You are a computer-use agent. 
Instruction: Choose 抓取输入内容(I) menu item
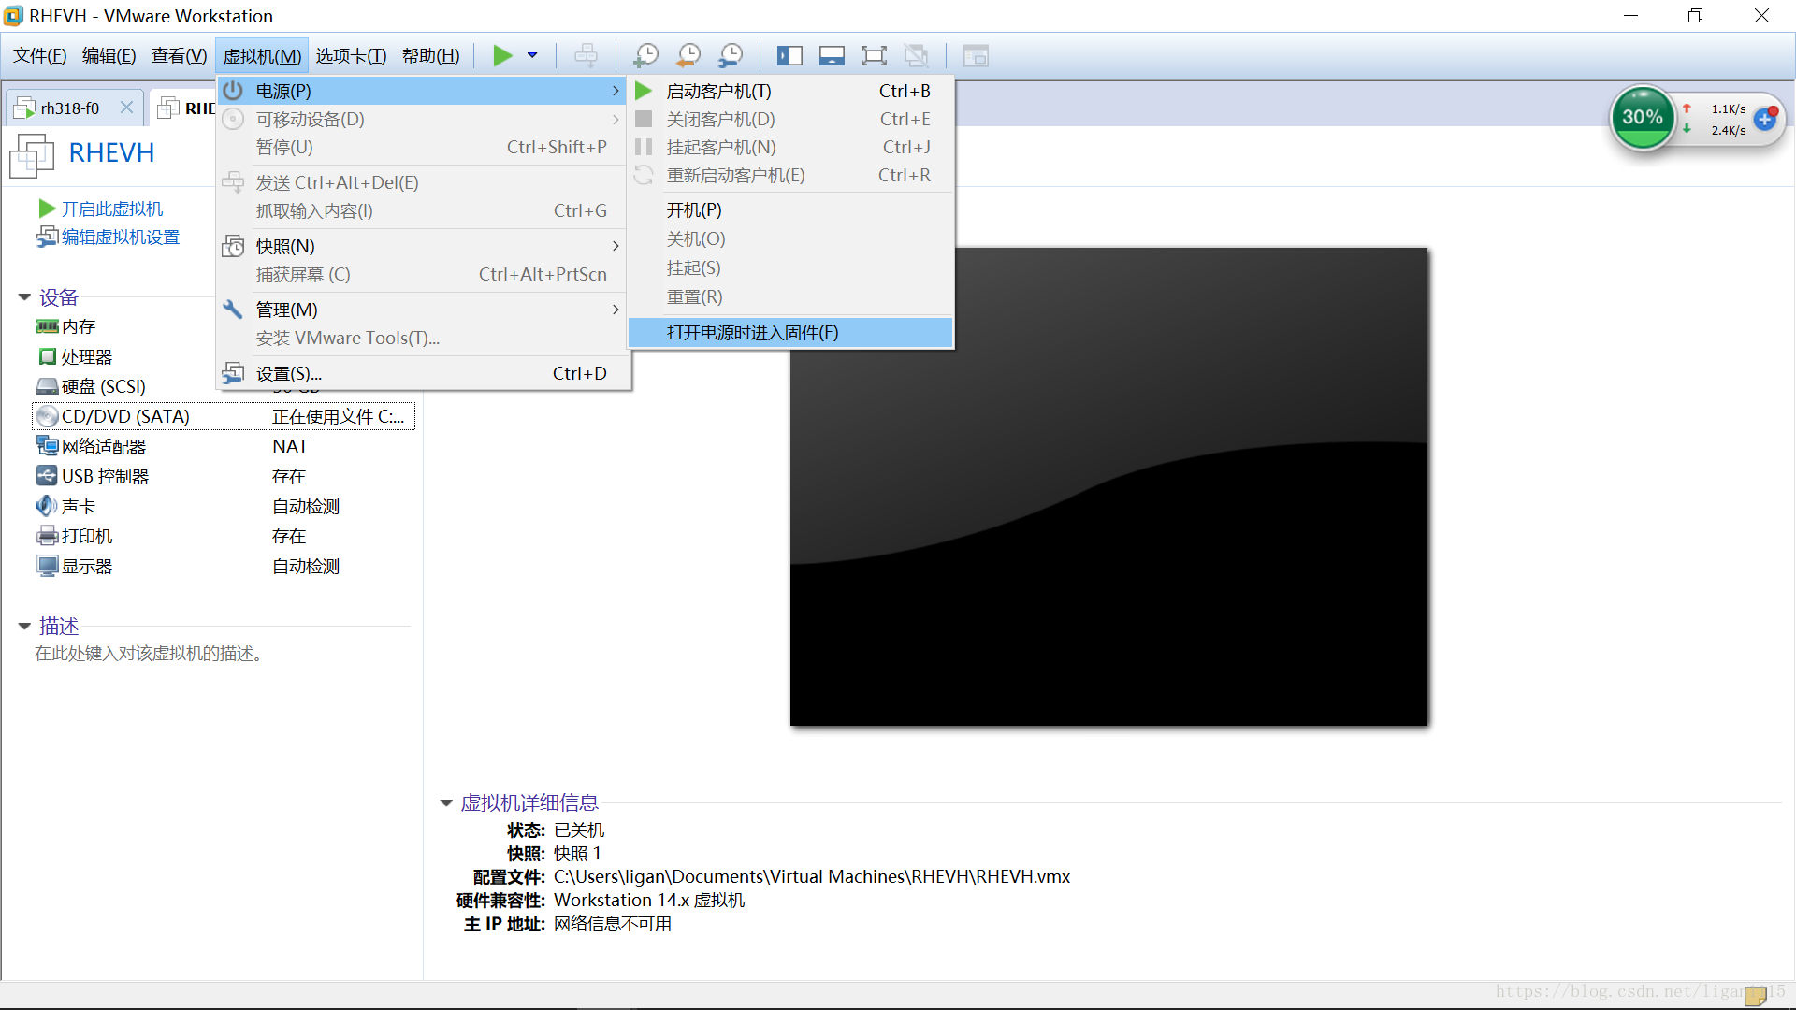point(423,210)
